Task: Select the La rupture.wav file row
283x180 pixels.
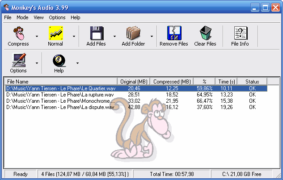Action: pyautogui.click(x=136, y=95)
